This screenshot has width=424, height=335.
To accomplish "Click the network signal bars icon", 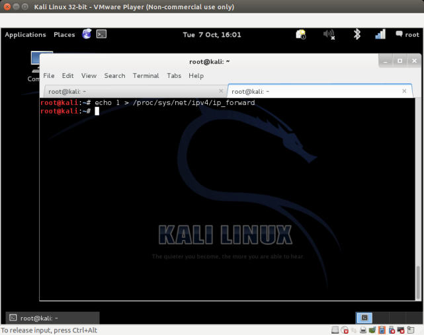I will pyautogui.click(x=380, y=34).
